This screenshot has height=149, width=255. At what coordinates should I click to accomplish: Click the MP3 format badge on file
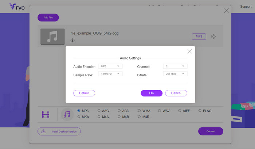[199, 37]
